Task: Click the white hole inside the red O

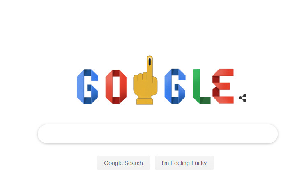Action: (116, 86)
